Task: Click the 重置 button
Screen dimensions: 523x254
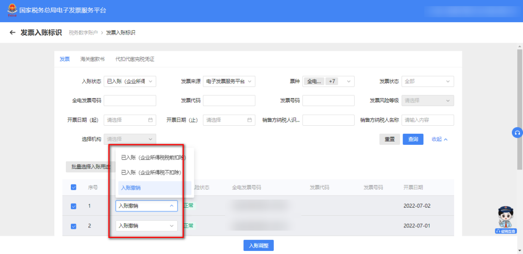Action: pos(389,139)
